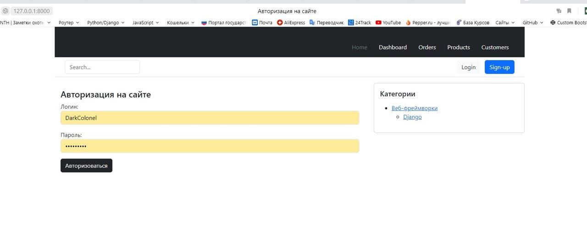Click the Логин: field label
The height and width of the screenshot is (226, 587).
69,107
